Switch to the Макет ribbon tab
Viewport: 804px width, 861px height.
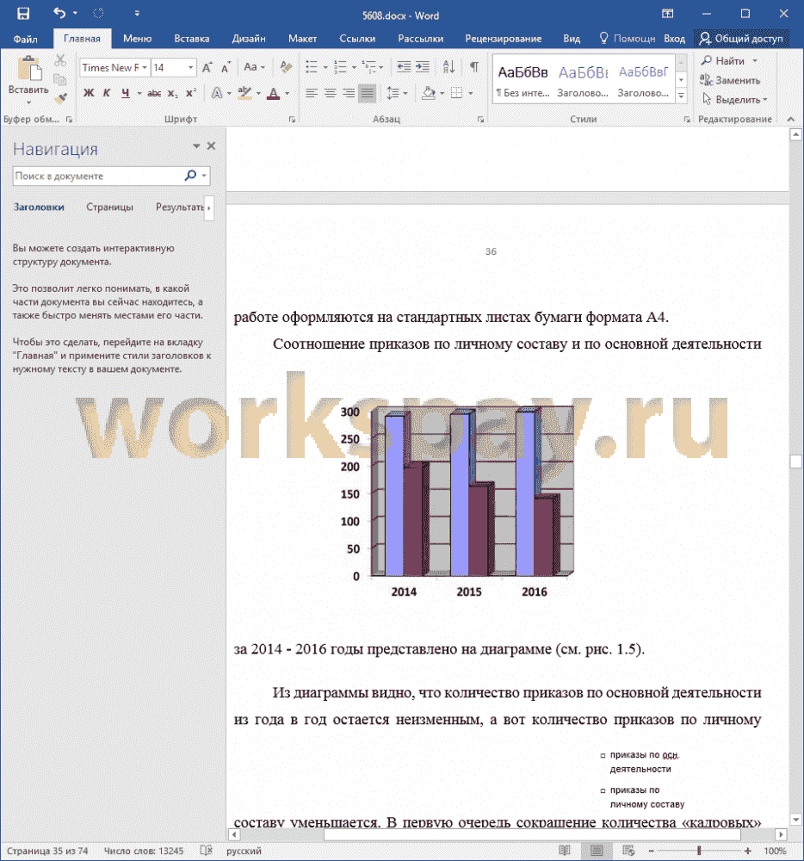302,39
